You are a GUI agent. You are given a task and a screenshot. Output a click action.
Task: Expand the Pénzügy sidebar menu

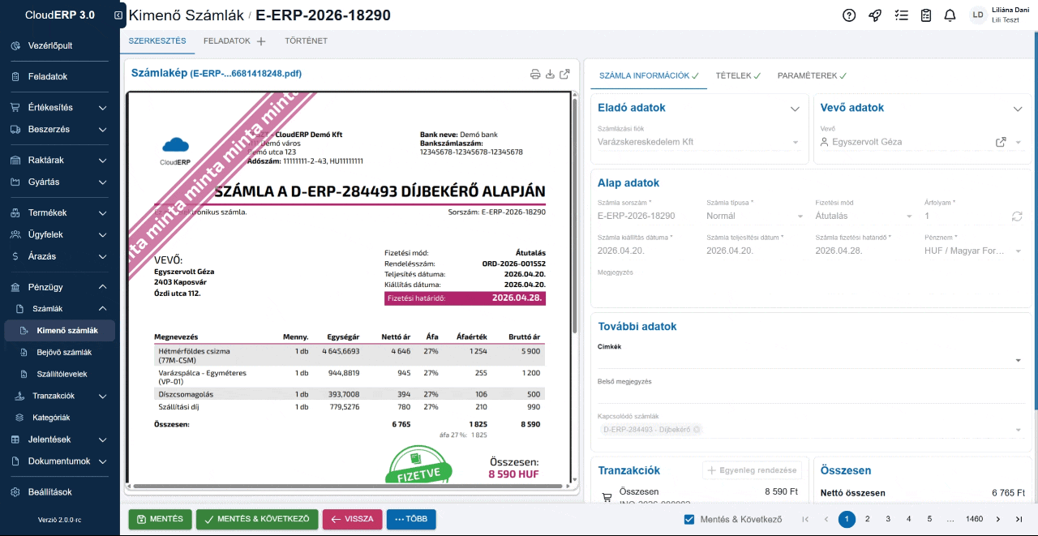click(57, 285)
